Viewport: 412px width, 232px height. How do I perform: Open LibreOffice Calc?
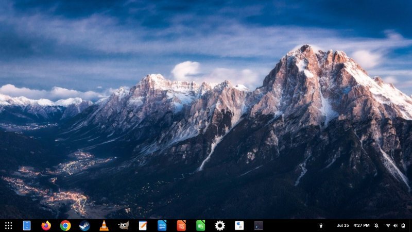[x=200, y=225]
